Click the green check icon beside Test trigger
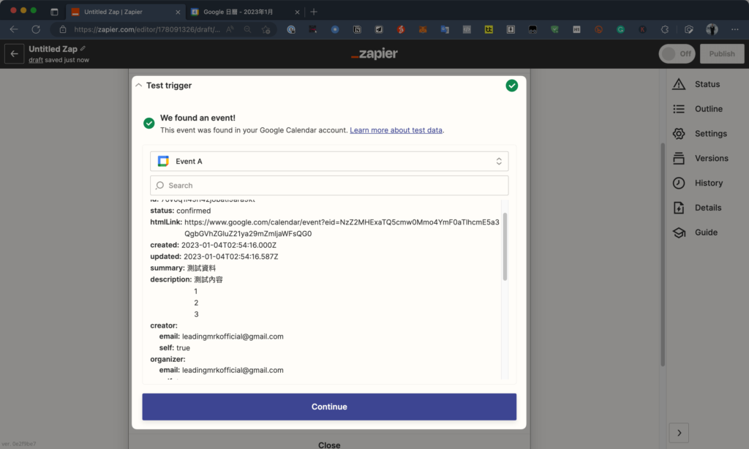Viewport: 749px width, 449px height. pos(511,86)
